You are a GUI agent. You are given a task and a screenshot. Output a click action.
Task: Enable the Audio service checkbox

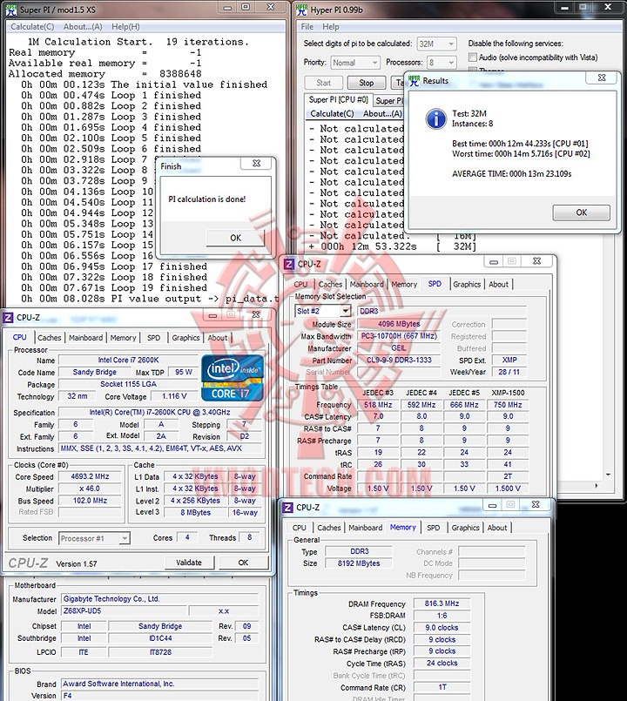click(472, 57)
